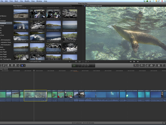Open the Transitions browser icon

coord(159,65)
